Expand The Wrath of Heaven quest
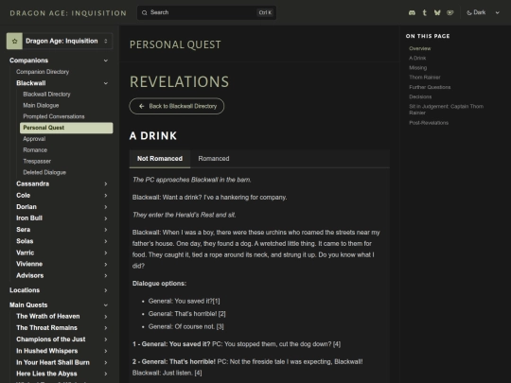 (106, 317)
